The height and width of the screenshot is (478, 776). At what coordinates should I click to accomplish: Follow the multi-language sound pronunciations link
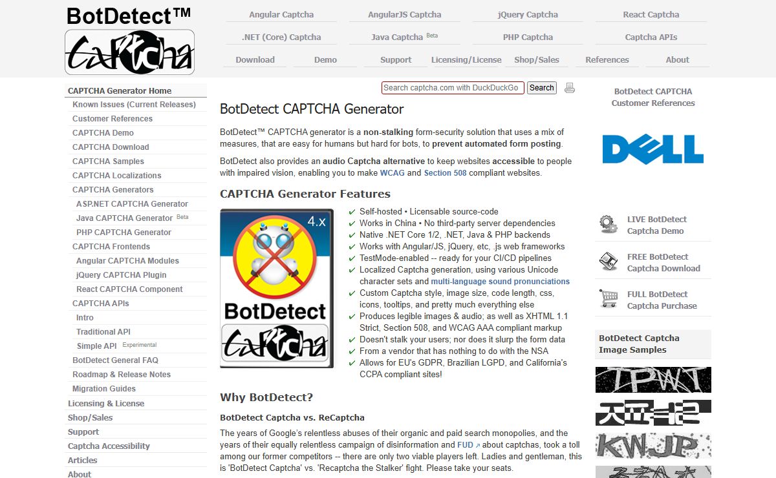click(x=501, y=282)
